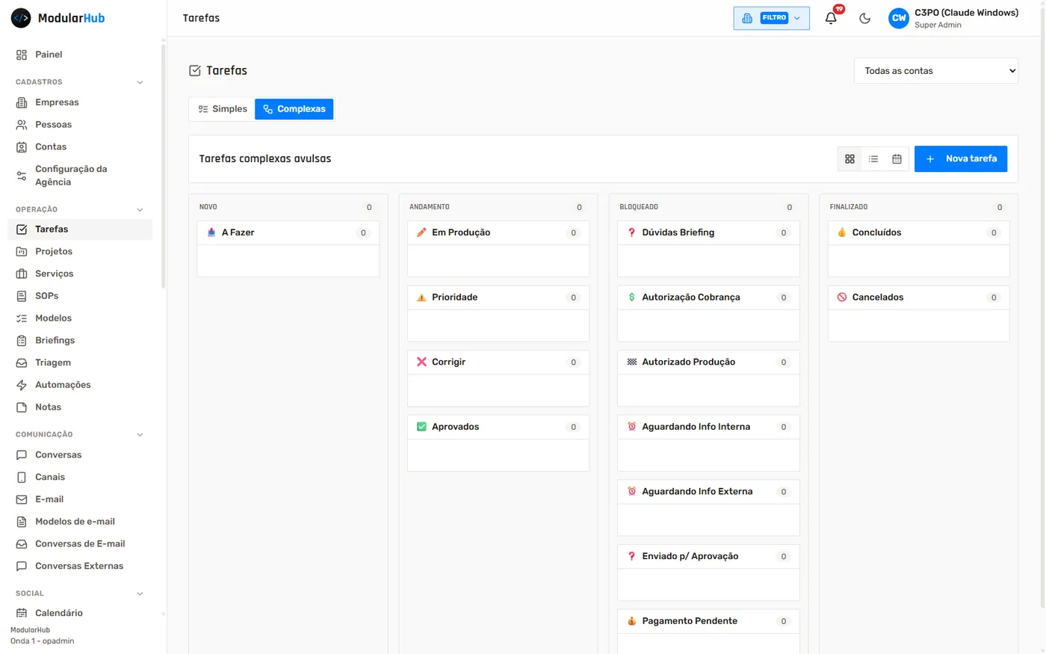Click the Corrigir red X icon

tap(421, 362)
